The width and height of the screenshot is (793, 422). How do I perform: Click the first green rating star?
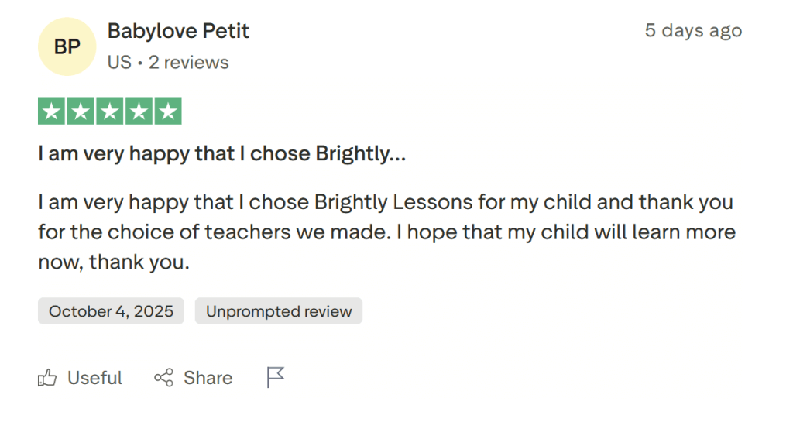tap(52, 112)
